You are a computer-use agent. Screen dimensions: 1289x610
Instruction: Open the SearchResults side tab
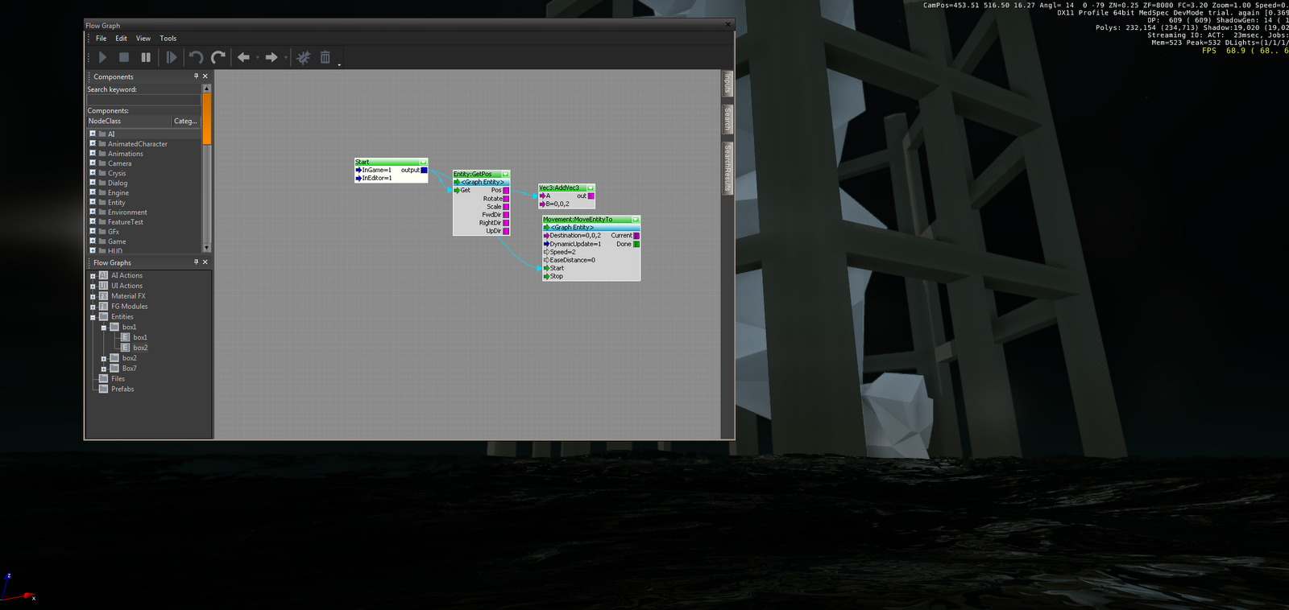pos(727,167)
